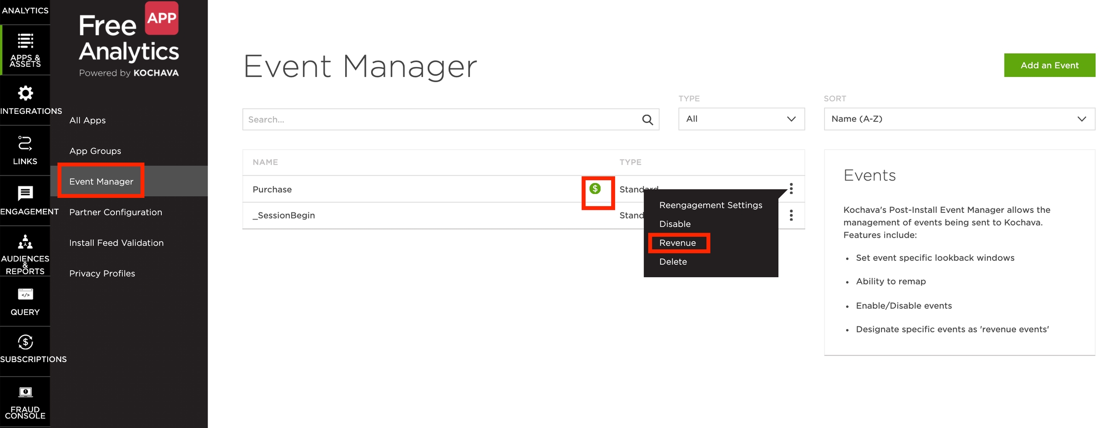Open the Sort Name (A-Z) dropdown
This screenshot has width=1109, height=428.
tap(959, 119)
